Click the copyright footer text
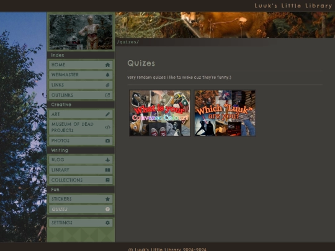335x251 pixels. pos(167,249)
